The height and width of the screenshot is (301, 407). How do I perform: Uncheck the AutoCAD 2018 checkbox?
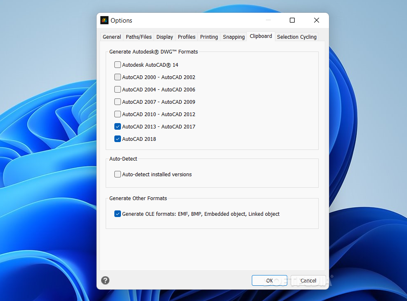118,139
